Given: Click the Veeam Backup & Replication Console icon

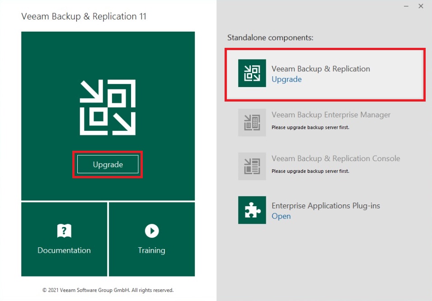Looking at the screenshot, I should click(252, 166).
